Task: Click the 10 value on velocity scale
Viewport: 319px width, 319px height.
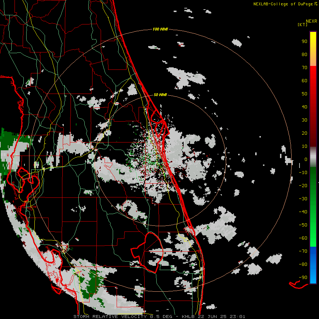Action: [304, 146]
